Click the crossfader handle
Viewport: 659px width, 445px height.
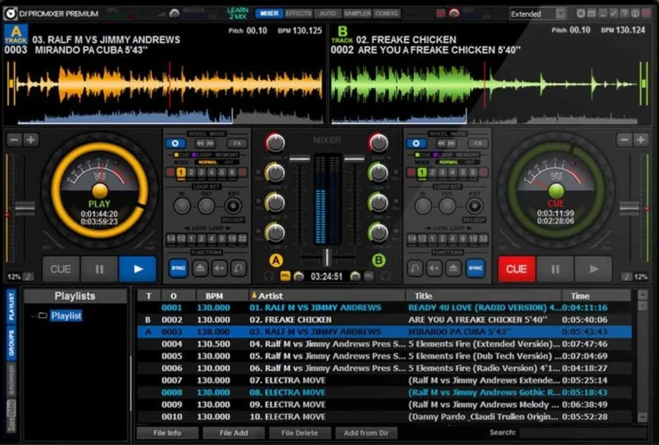point(327,257)
